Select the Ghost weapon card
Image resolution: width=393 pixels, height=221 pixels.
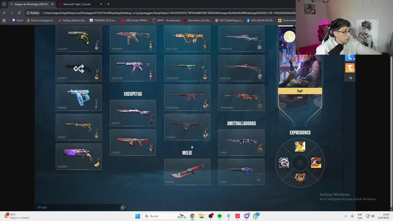(x=79, y=127)
